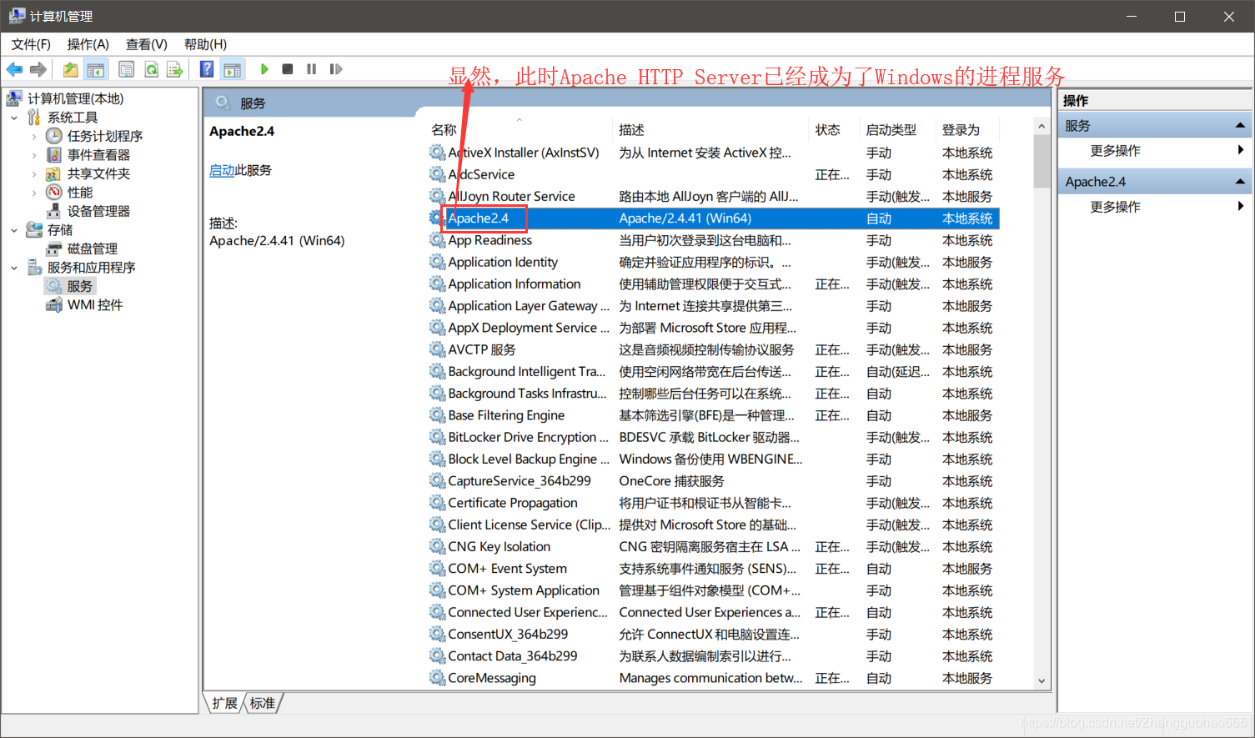Click the Stop Service square icon
The width and height of the screenshot is (1255, 738).
[x=288, y=69]
